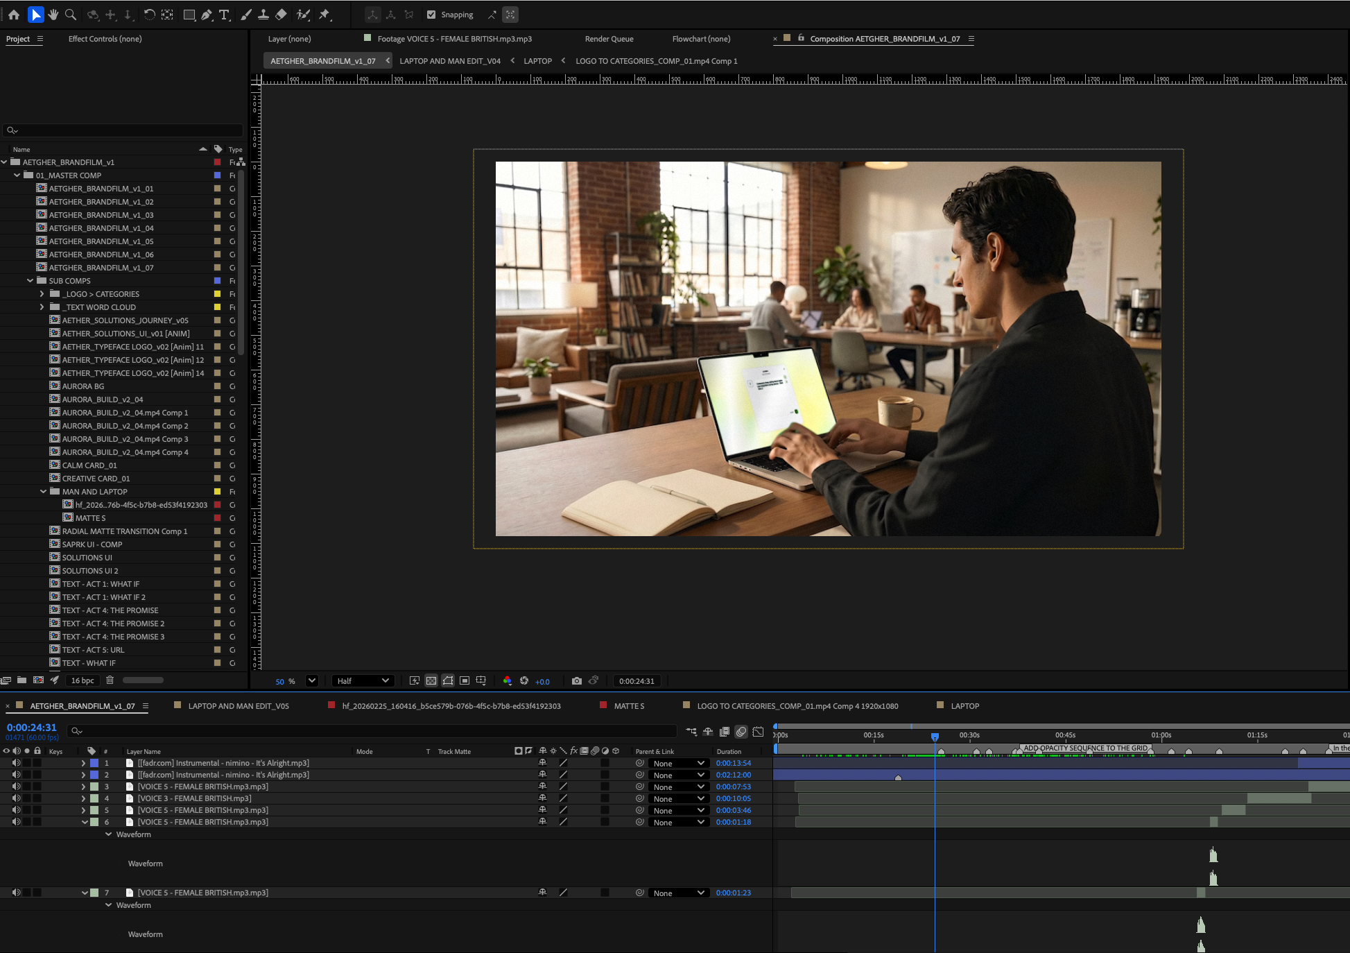Screen dimensions: 1350x953
Task: Click LAPTOP AND MAN EDIT_V04 breadcrumb
Action: (x=450, y=61)
